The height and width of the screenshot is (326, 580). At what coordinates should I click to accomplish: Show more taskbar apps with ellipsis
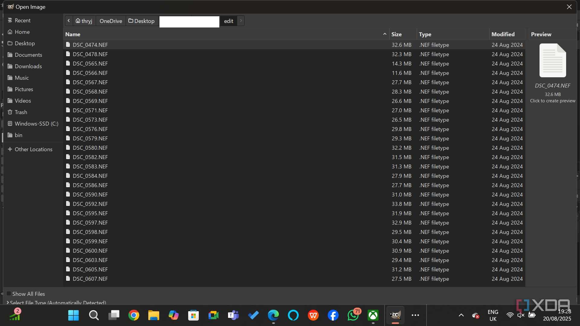point(415,315)
